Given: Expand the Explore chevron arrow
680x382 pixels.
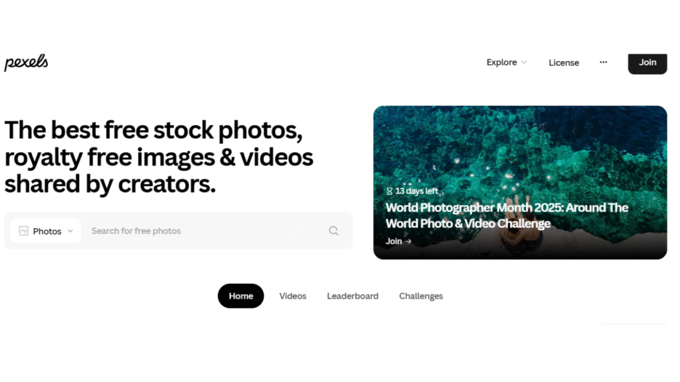Looking at the screenshot, I should [x=524, y=62].
